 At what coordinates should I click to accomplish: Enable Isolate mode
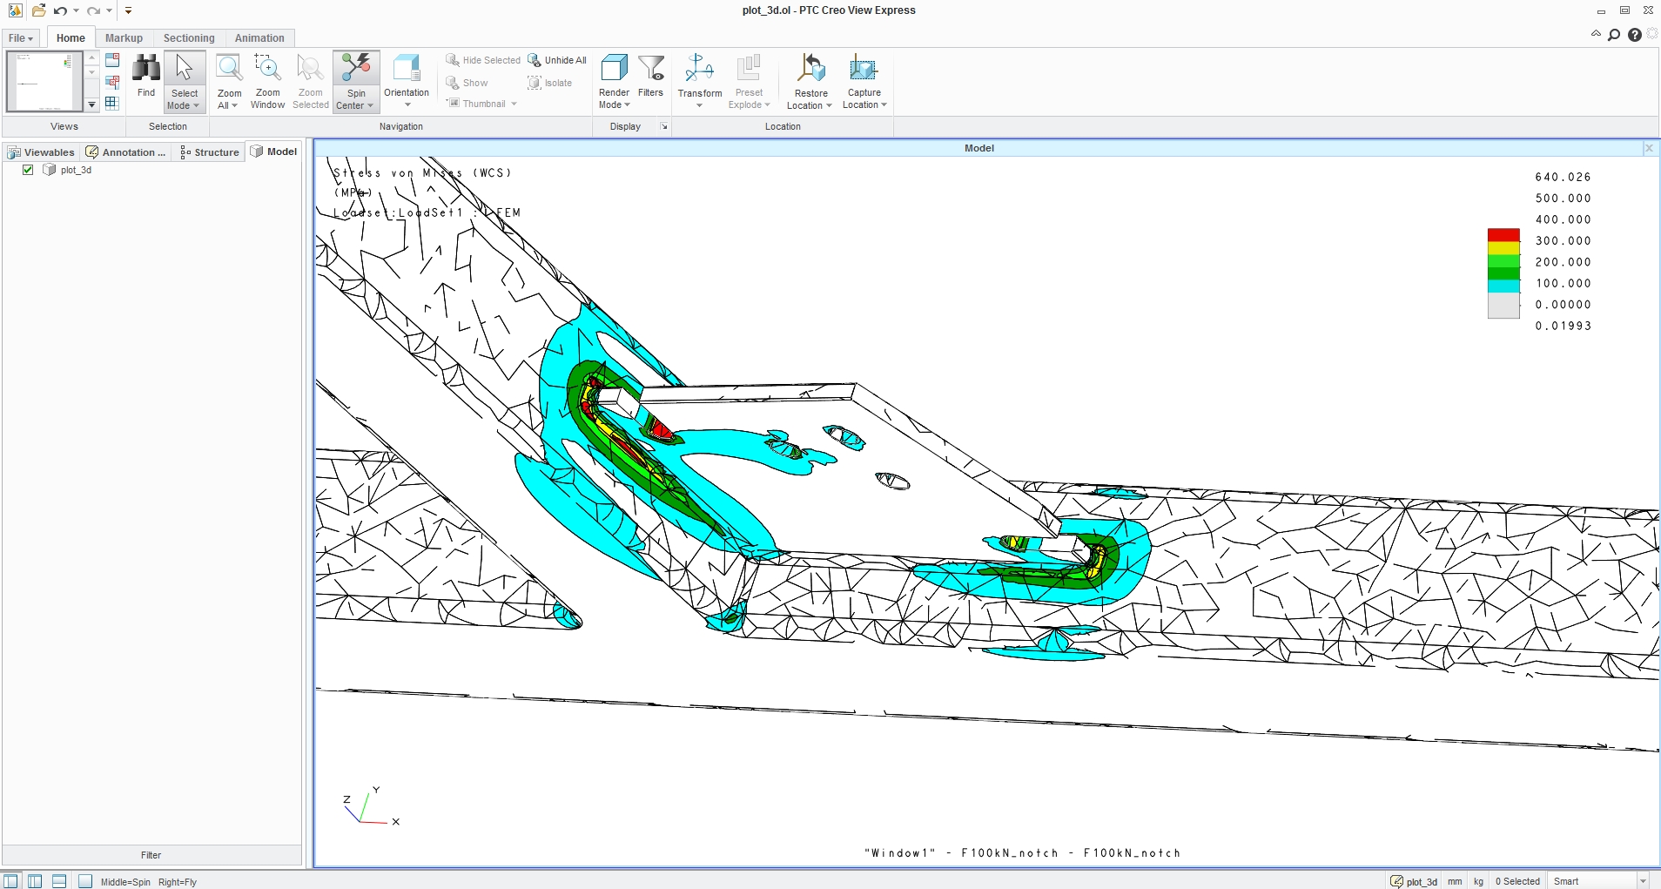point(551,83)
